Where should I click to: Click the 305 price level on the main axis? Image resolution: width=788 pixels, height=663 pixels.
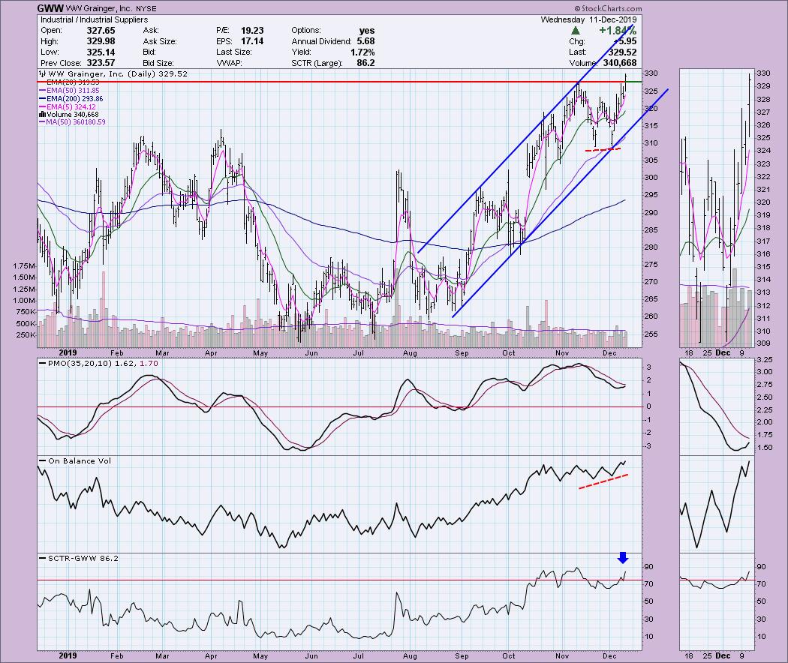pos(651,160)
